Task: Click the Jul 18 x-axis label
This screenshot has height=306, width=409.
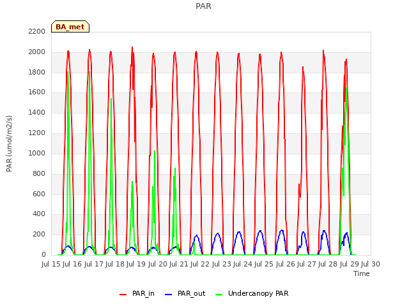Action: click(115, 264)
